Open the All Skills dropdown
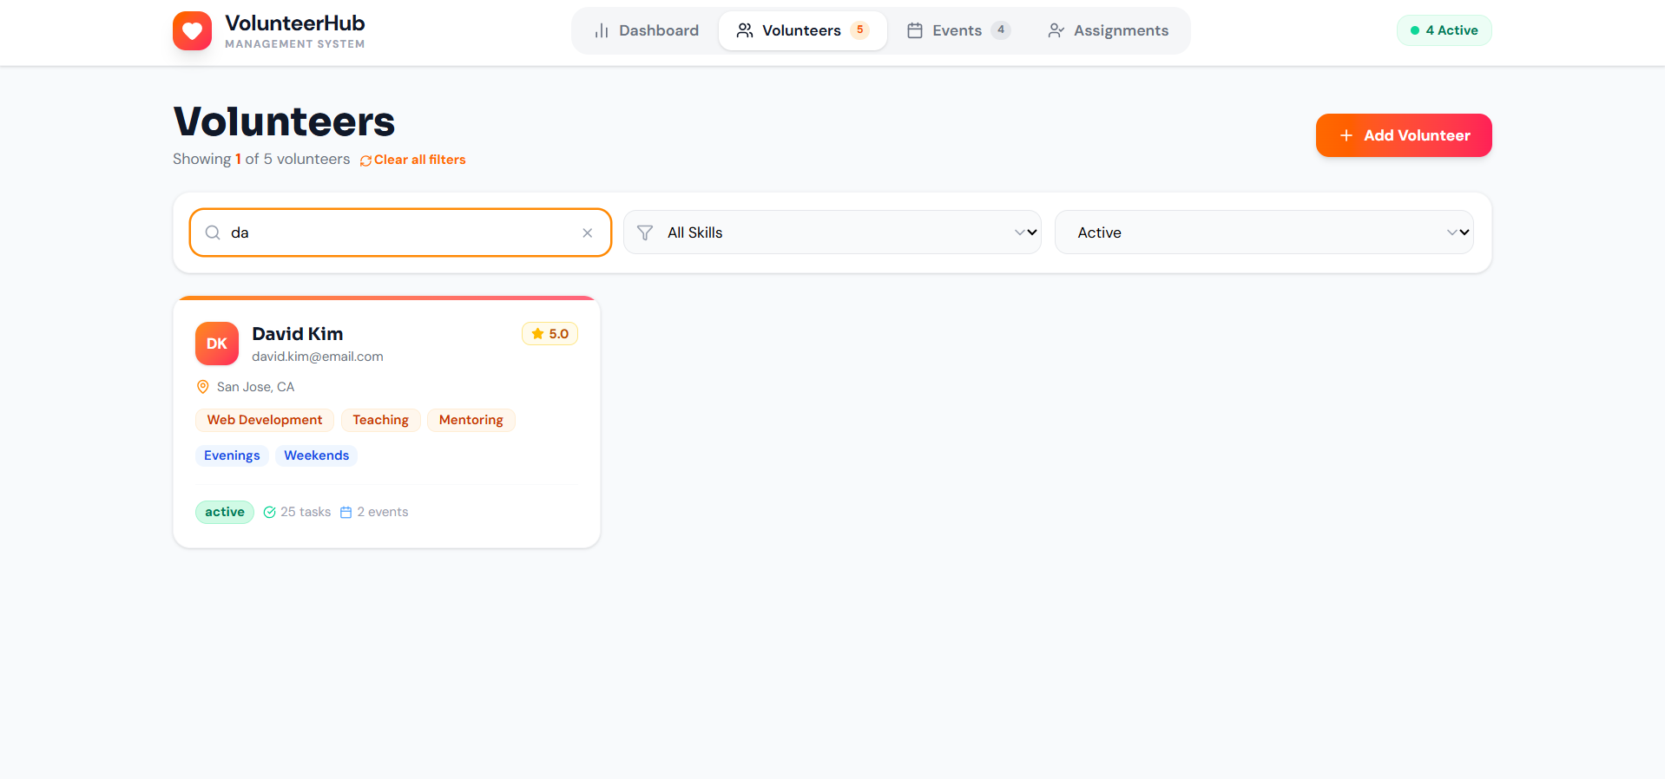Image resolution: width=1665 pixels, height=779 pixels. tap(832, 232)
